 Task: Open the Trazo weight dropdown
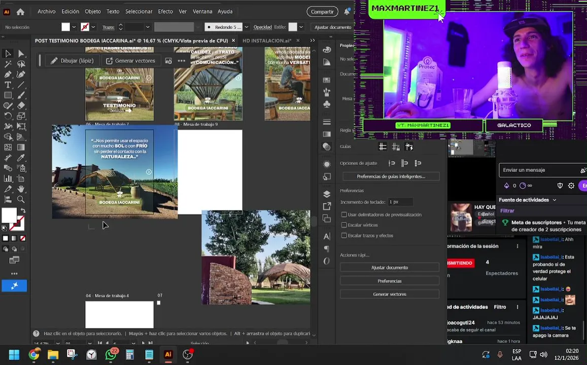[148, 27]
